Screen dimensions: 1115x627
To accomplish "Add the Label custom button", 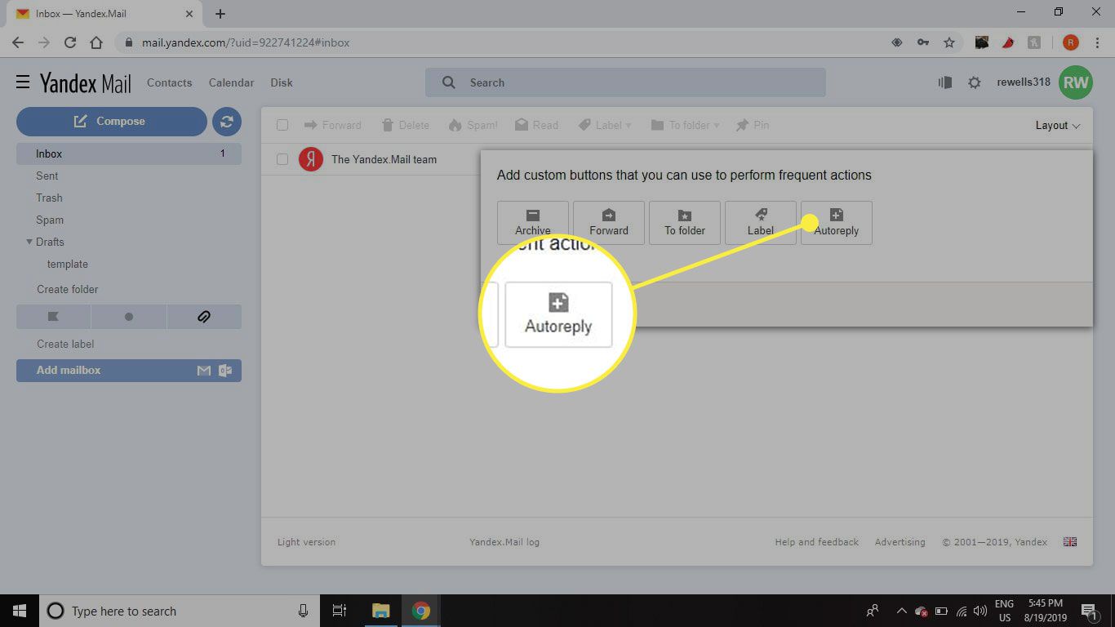I will (x=761, y=222).
